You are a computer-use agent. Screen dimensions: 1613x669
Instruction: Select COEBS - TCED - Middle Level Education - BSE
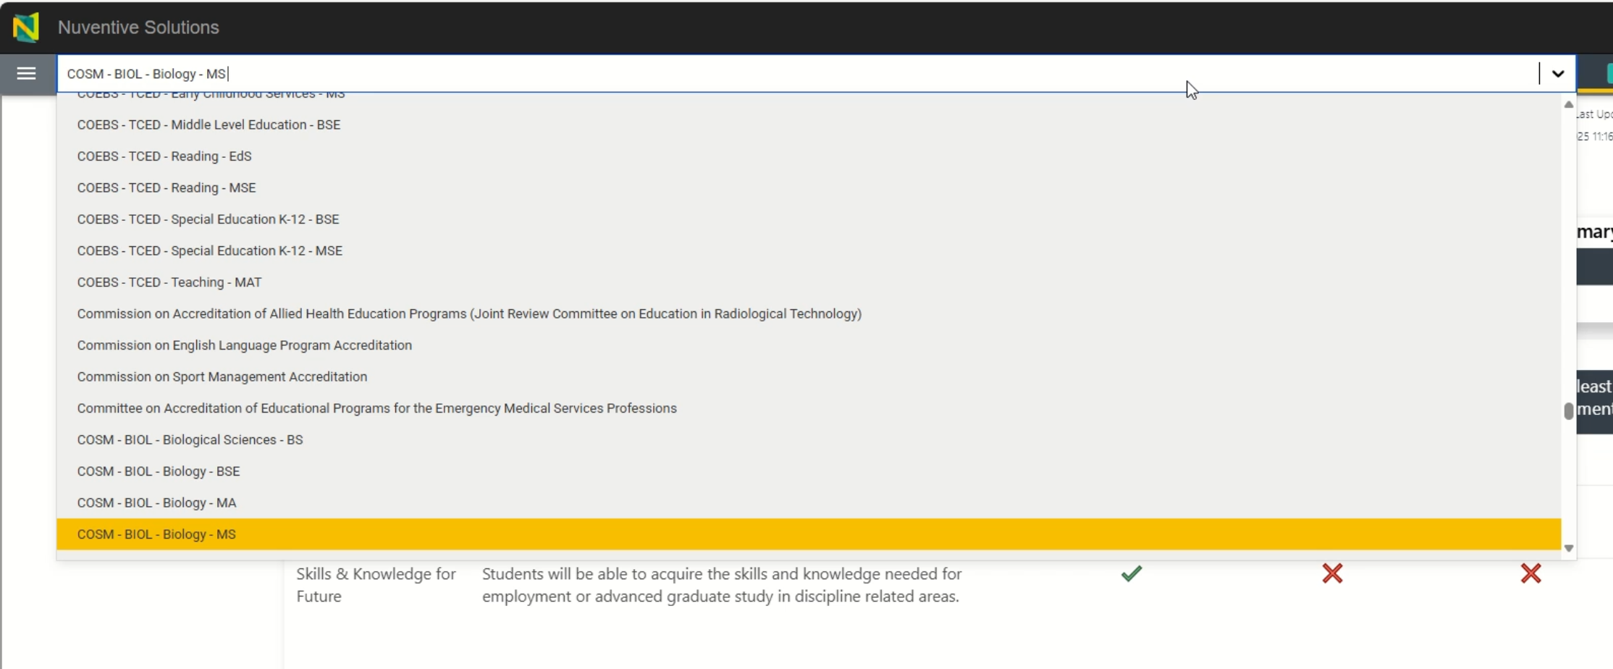click(809, 125)
